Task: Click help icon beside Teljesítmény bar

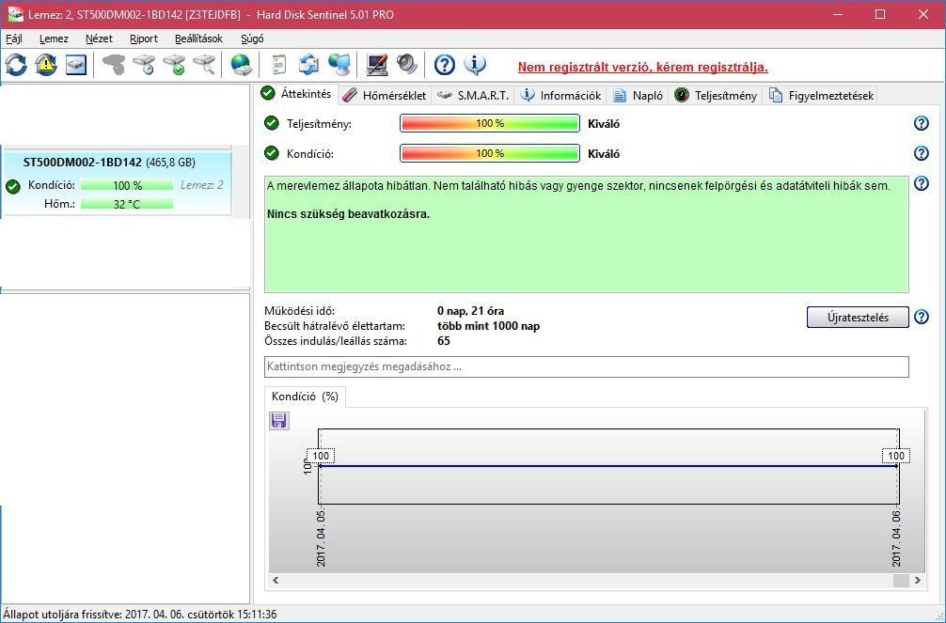Action: (922, 123)
